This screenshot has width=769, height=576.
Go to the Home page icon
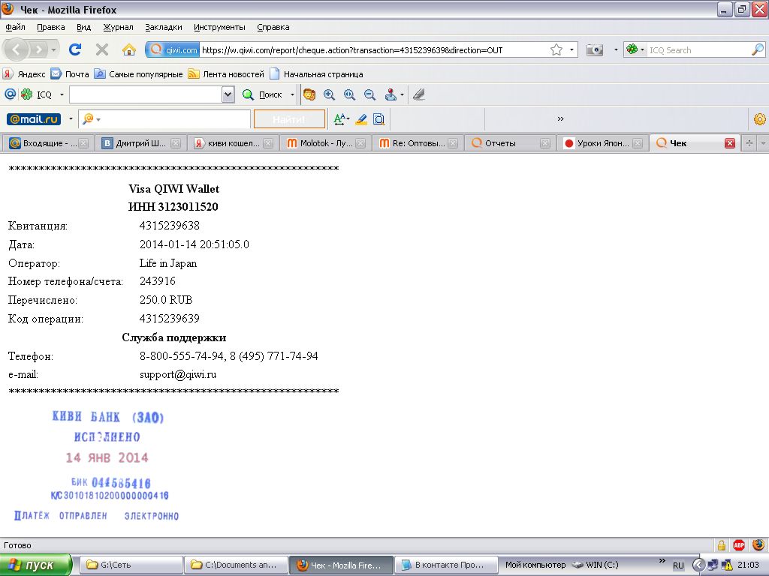click(129, 49)
